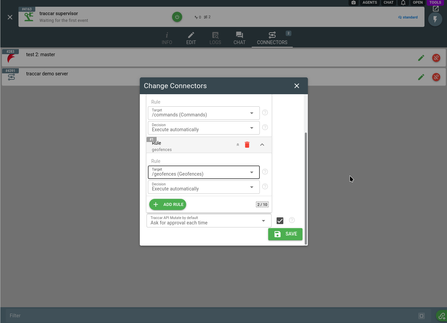This screenshot has width=447, height=323.
Task: Click the traccar supervisor agent avatar icon
Action: tap(29, 17)
